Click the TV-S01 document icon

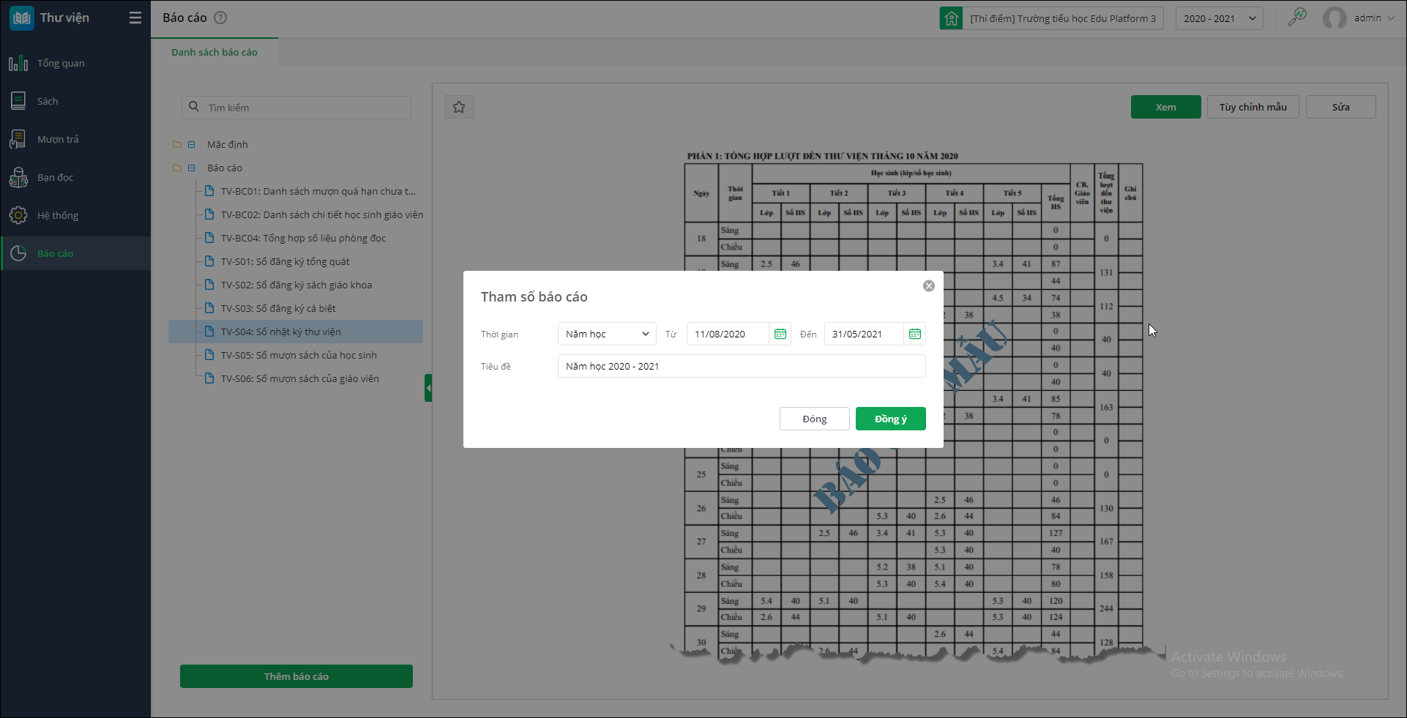(x=209, y=261)
